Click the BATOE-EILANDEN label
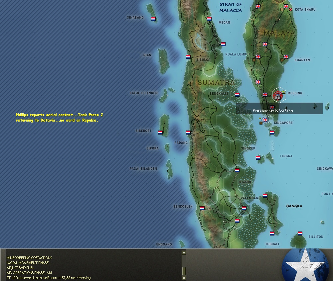 point(144,93)
